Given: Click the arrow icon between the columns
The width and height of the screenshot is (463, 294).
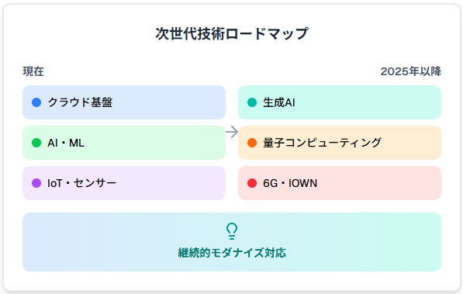Looking at the screenshot, I should point(232,132).
